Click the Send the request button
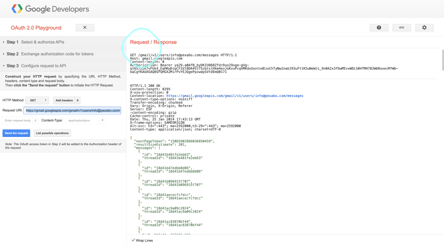The height and width of the screenshot is (246, 444). [x=16, y=133]
